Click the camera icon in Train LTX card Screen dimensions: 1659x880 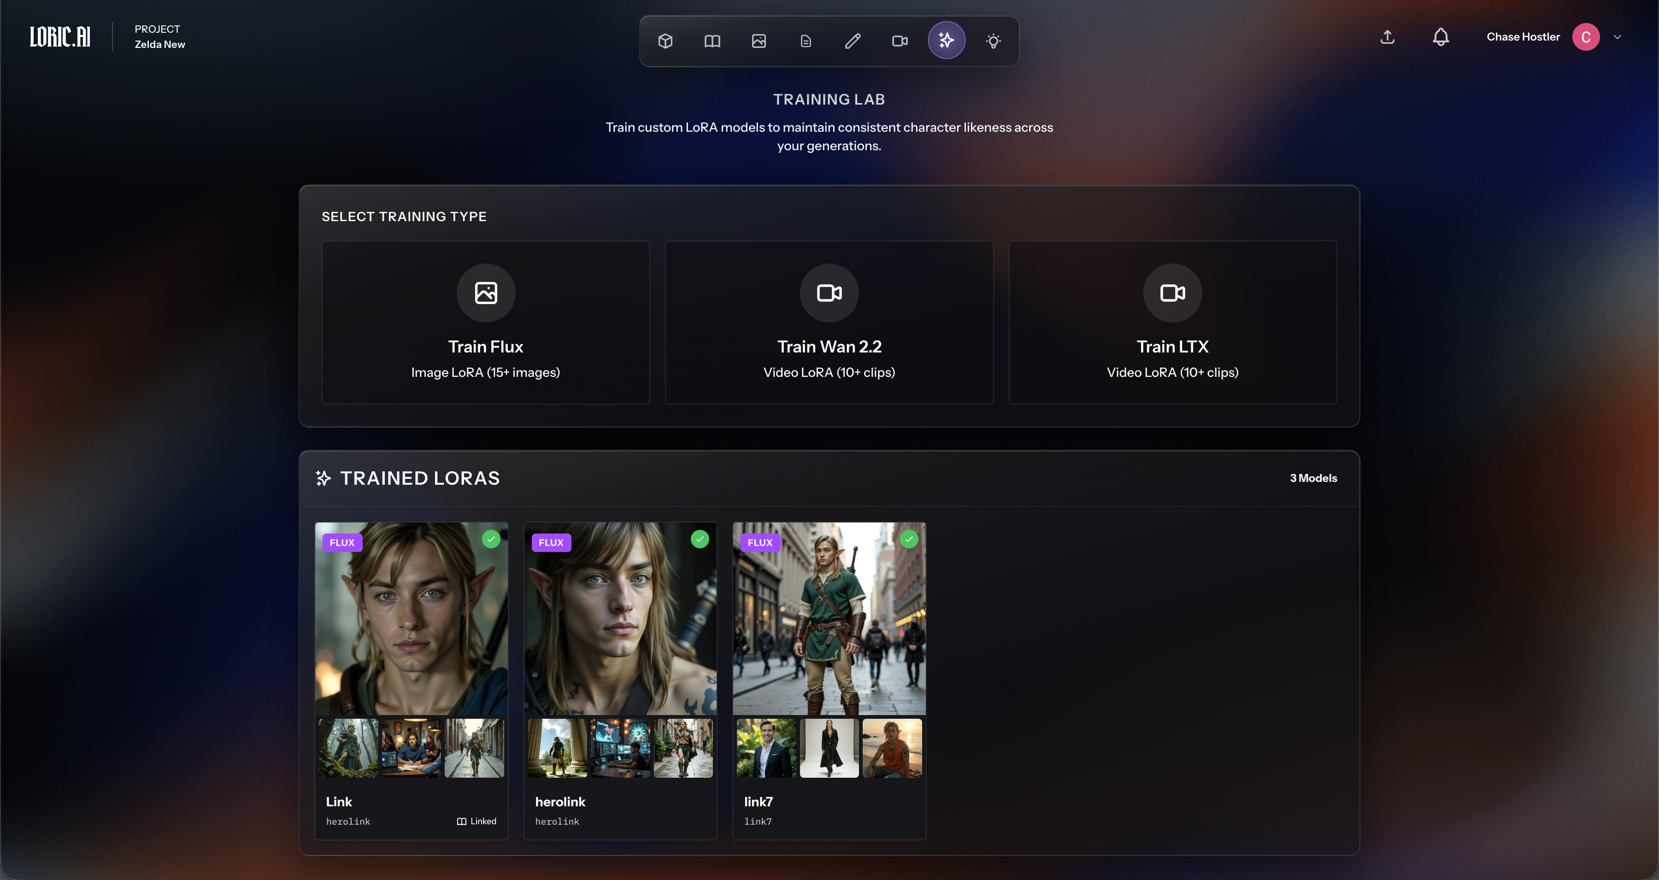point(1172,293)
